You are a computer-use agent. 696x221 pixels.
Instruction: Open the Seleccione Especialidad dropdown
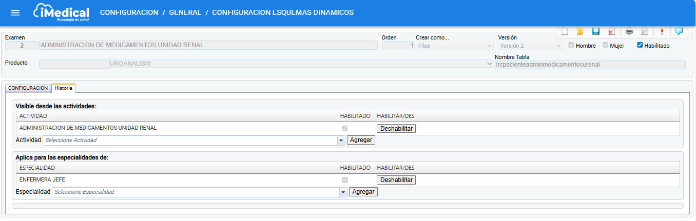[x=343, y=192]
